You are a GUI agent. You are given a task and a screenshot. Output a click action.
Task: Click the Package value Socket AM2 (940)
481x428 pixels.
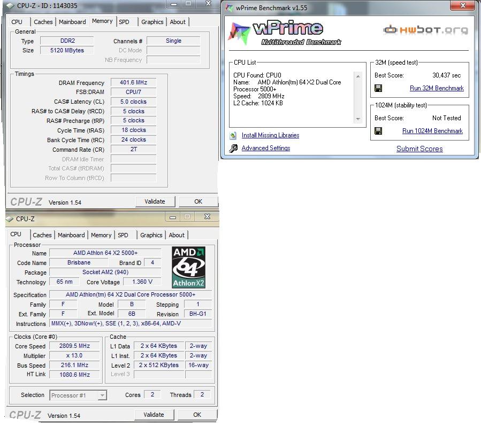click(x=105, y=273)
